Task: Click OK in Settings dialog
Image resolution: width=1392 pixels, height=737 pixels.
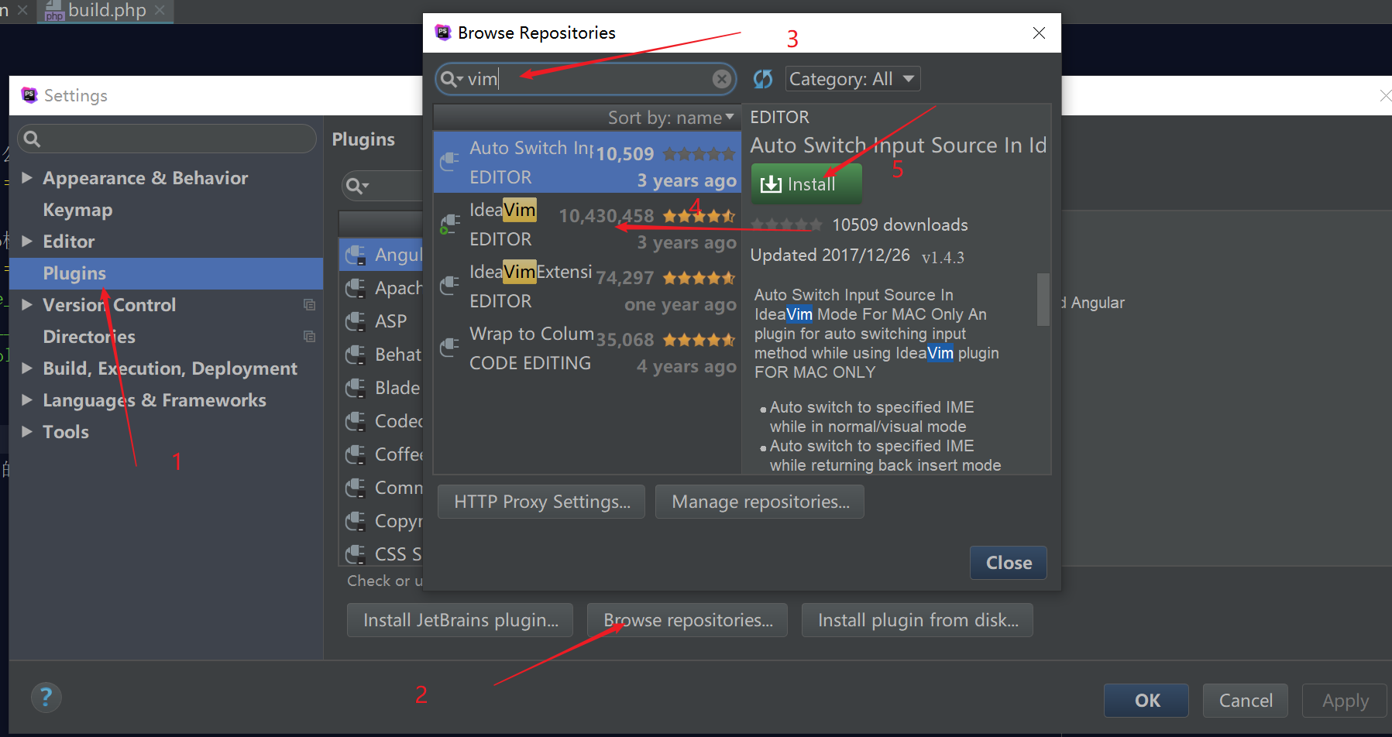Action: 1146,701
